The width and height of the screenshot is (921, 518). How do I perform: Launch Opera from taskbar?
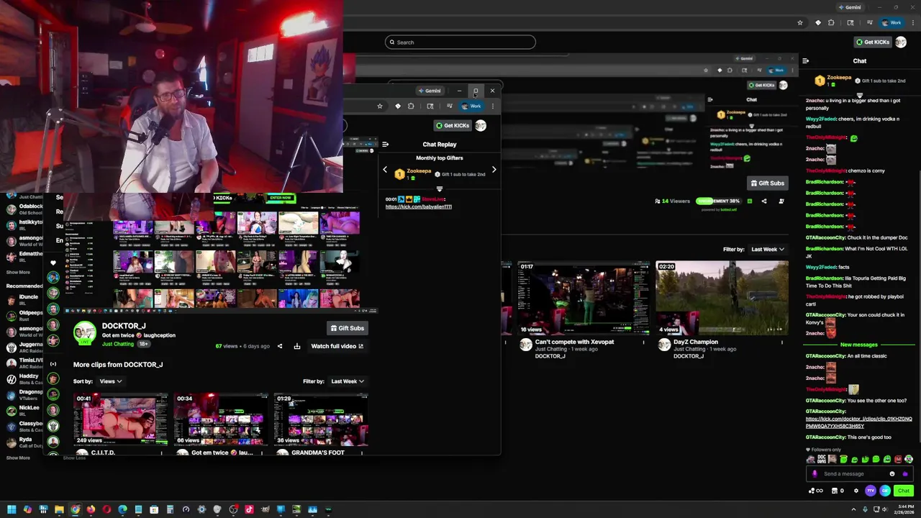click(x=106, y=509)
